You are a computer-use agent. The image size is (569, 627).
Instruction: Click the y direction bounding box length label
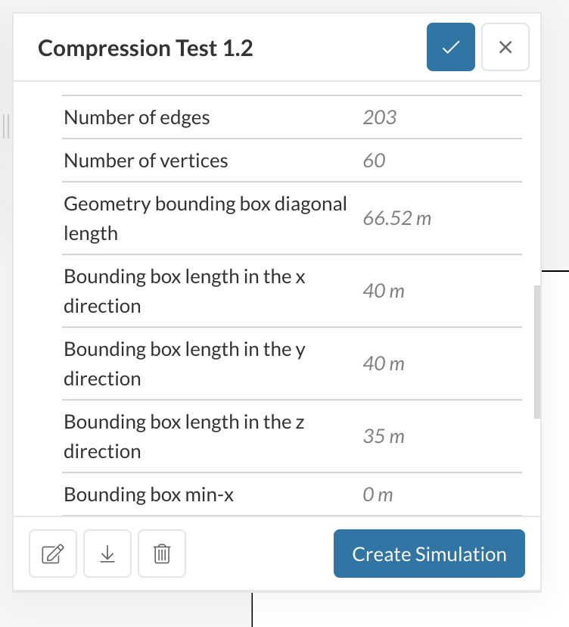coord(185,363)
